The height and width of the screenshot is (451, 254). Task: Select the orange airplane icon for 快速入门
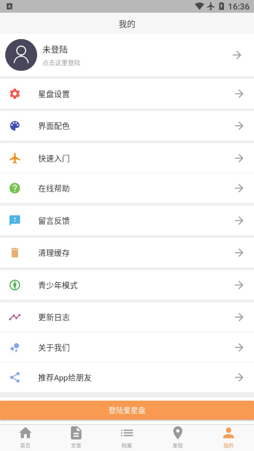tap(15, 158)
